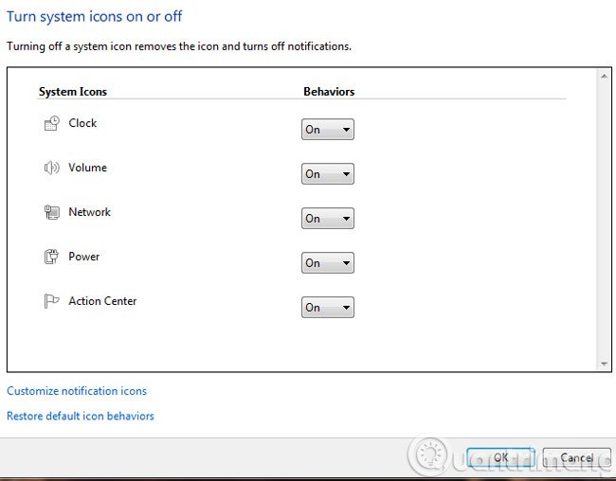The width and height of the screenshot is (616, 481).
Task: Confirm with the OK button
Action: click(501, 458)
